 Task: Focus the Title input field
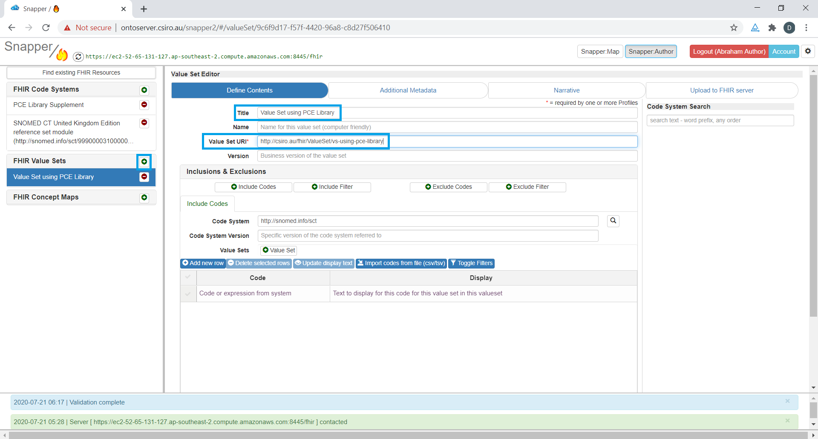coord(447,113)
